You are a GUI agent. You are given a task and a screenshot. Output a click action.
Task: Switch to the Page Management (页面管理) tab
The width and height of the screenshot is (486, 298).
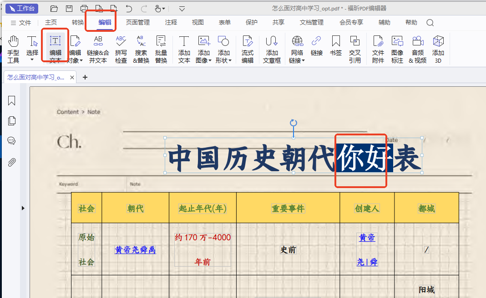coord(137,22)
